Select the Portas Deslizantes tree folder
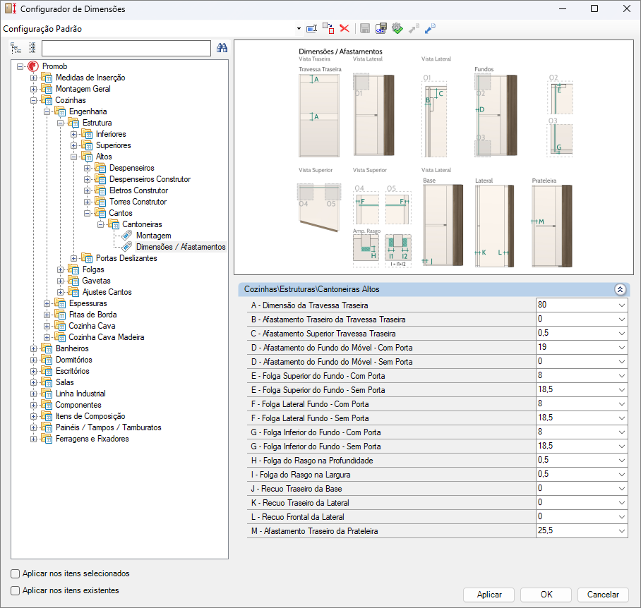 tap(126, 258)
